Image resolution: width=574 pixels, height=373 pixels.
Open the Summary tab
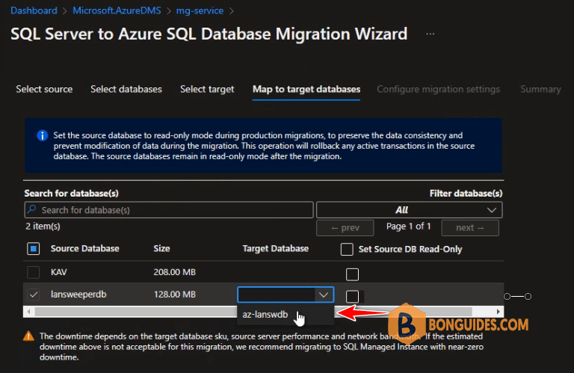(540, 89)
